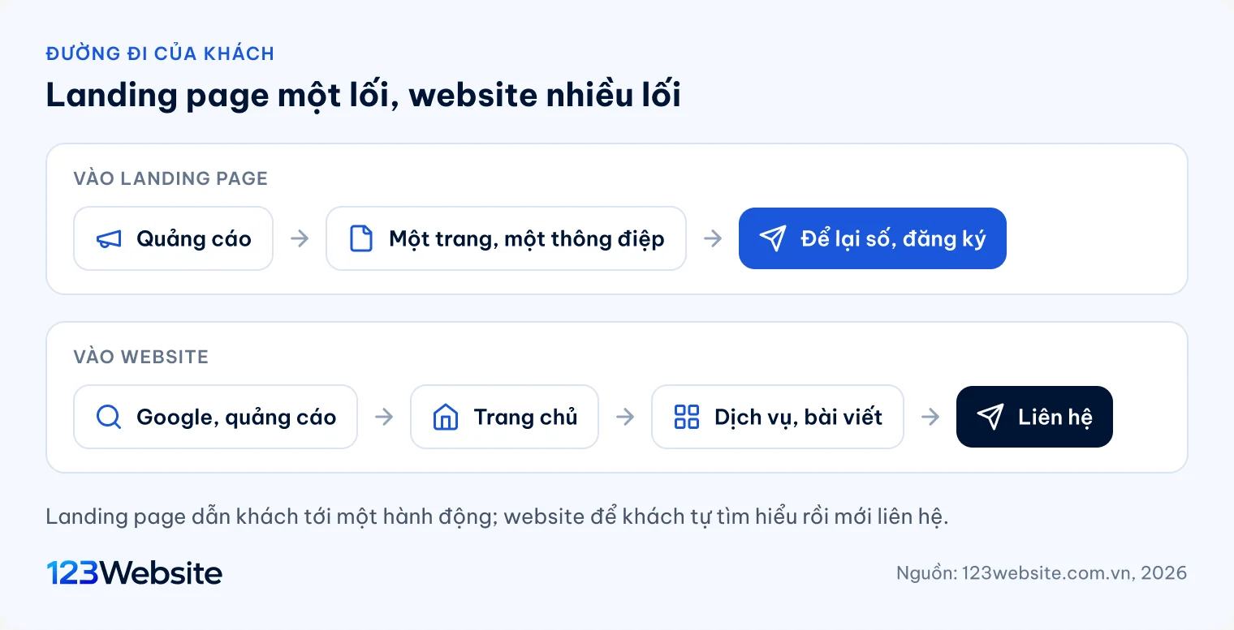Select the Google, quảng cáo box
Image resolution: width=1234 pixels, height=630 pixels.
[x=216, y=417]
